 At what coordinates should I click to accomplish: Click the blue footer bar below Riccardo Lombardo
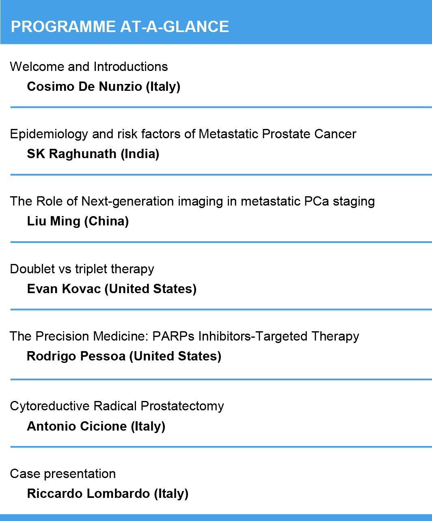[216, 518]
